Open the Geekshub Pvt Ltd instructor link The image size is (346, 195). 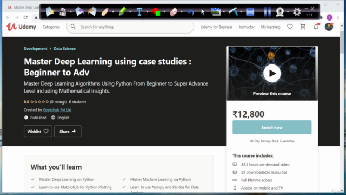(57, 110)
